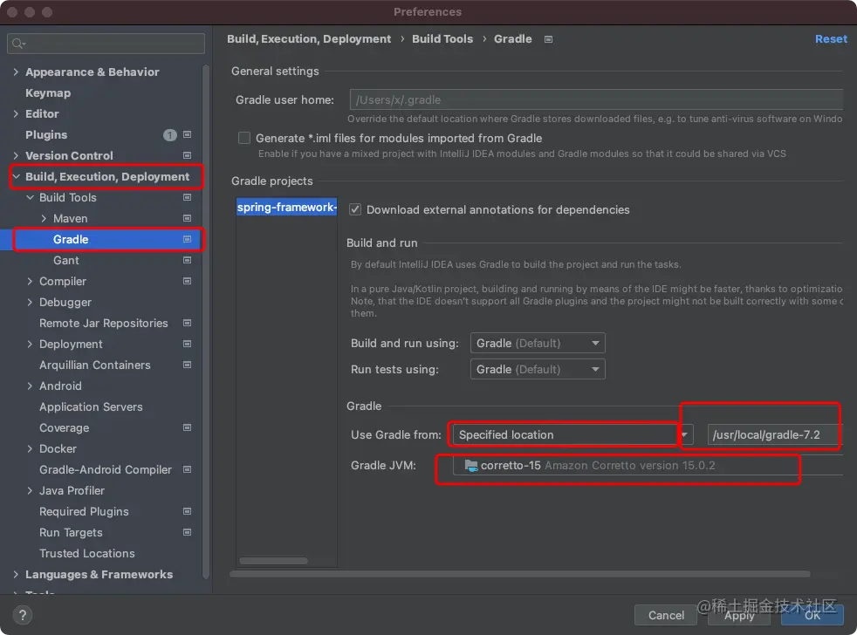Click the project icon on Maven row
This screenshot has height=635, width=857.
coord(187,218)
